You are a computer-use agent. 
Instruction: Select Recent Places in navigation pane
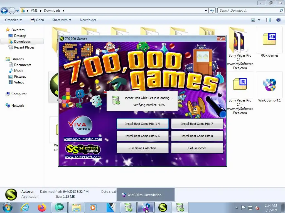pos(24,47)
